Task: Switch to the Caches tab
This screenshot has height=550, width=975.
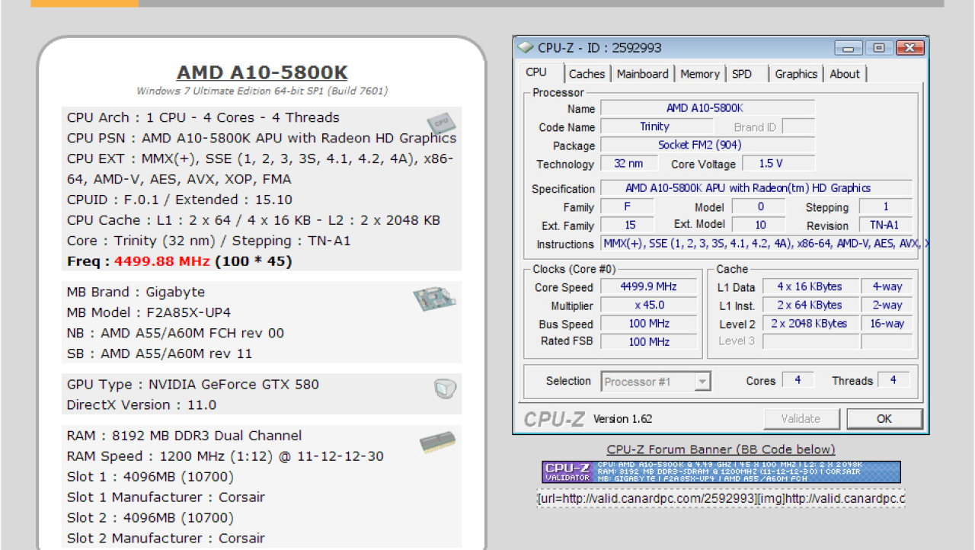Action: pyautogui.click(x=587, y=74)
